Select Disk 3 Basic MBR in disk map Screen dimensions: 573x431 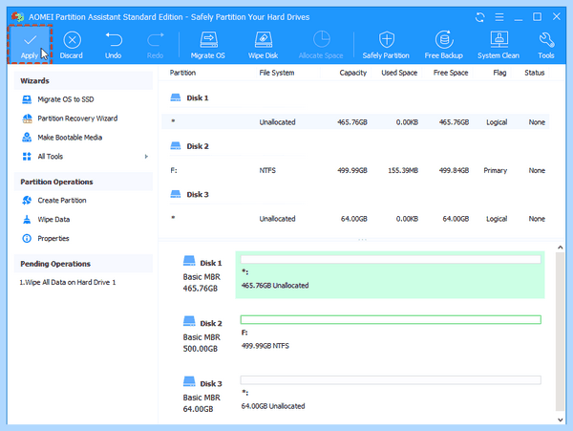tap(202, 396)
